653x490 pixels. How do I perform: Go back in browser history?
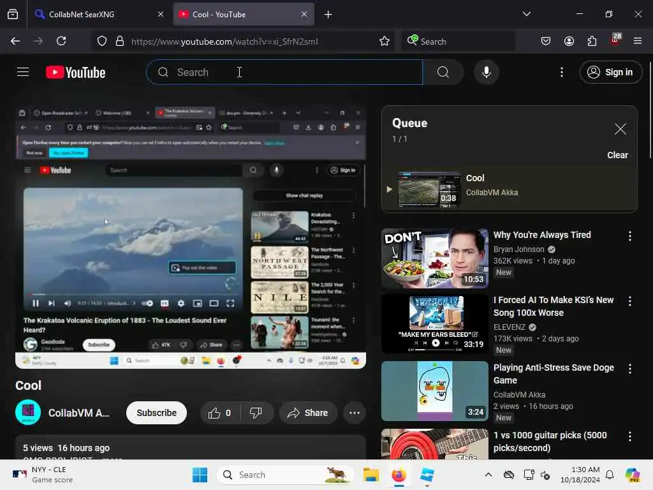click(x=15, y=41)
